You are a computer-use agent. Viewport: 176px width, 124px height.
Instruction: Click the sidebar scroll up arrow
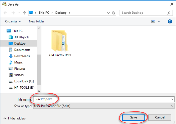(x=39, y=28)
